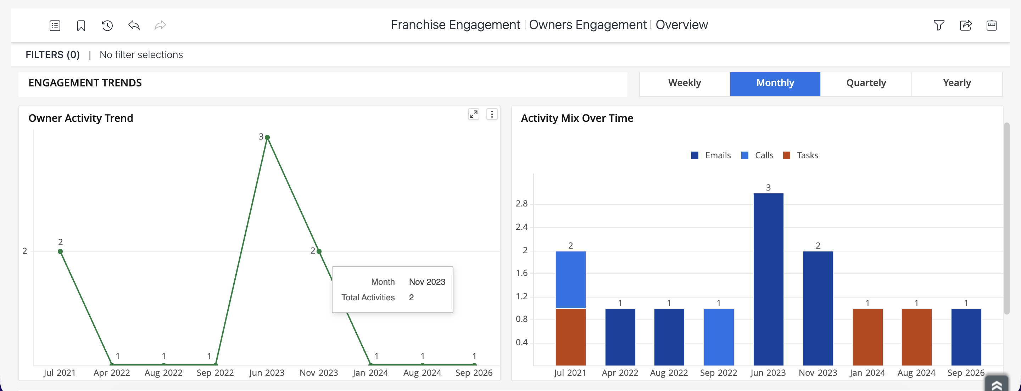The height and width of the screenshot is (391, 1021).
Task: Click the Jul 2021 Tasks bar segment
Action: 570,337
